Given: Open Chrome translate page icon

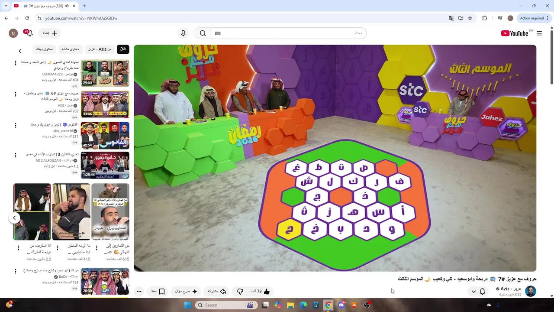Looking at the screenshot, I should 451,18.
